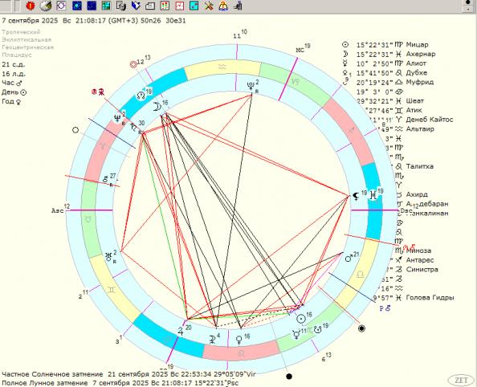Toggle the Тропический zodiac setting

coord(21,32)
